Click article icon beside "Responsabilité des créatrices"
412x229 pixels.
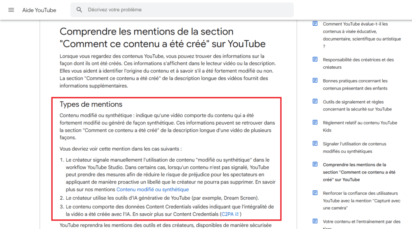[315, 59]
